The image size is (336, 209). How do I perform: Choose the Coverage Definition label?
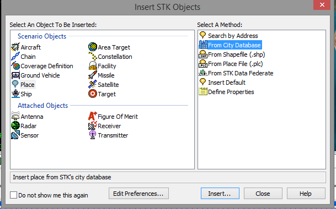click(x=47, y=66)
